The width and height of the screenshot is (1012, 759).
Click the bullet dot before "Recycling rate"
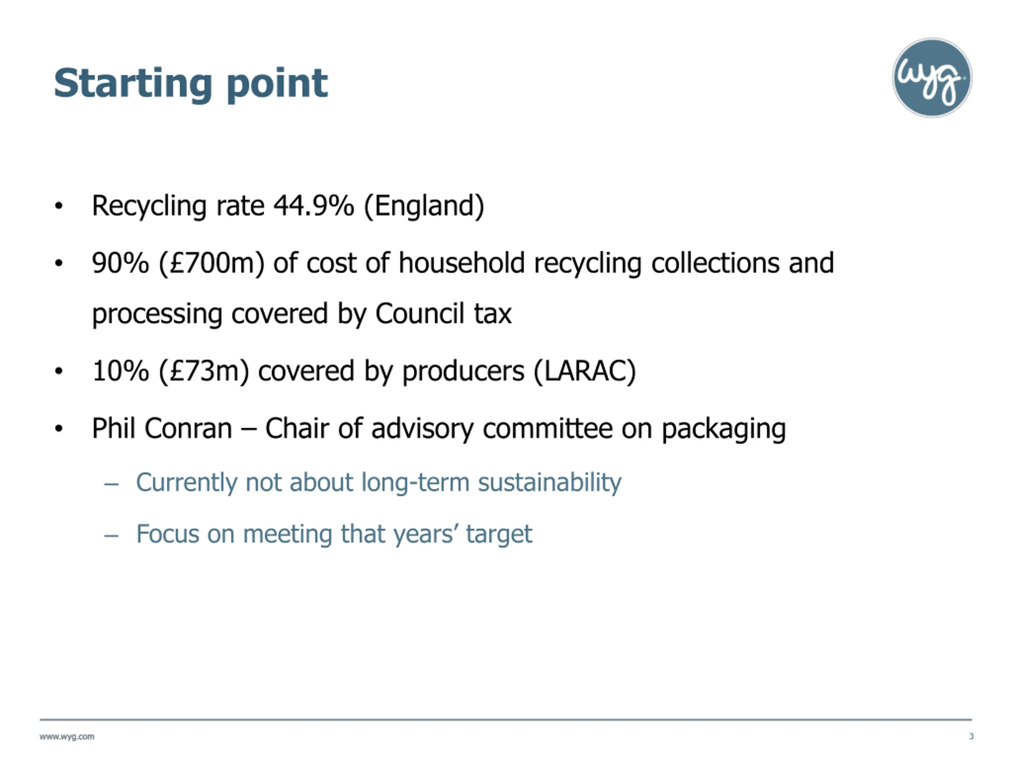tap(58, 206)
